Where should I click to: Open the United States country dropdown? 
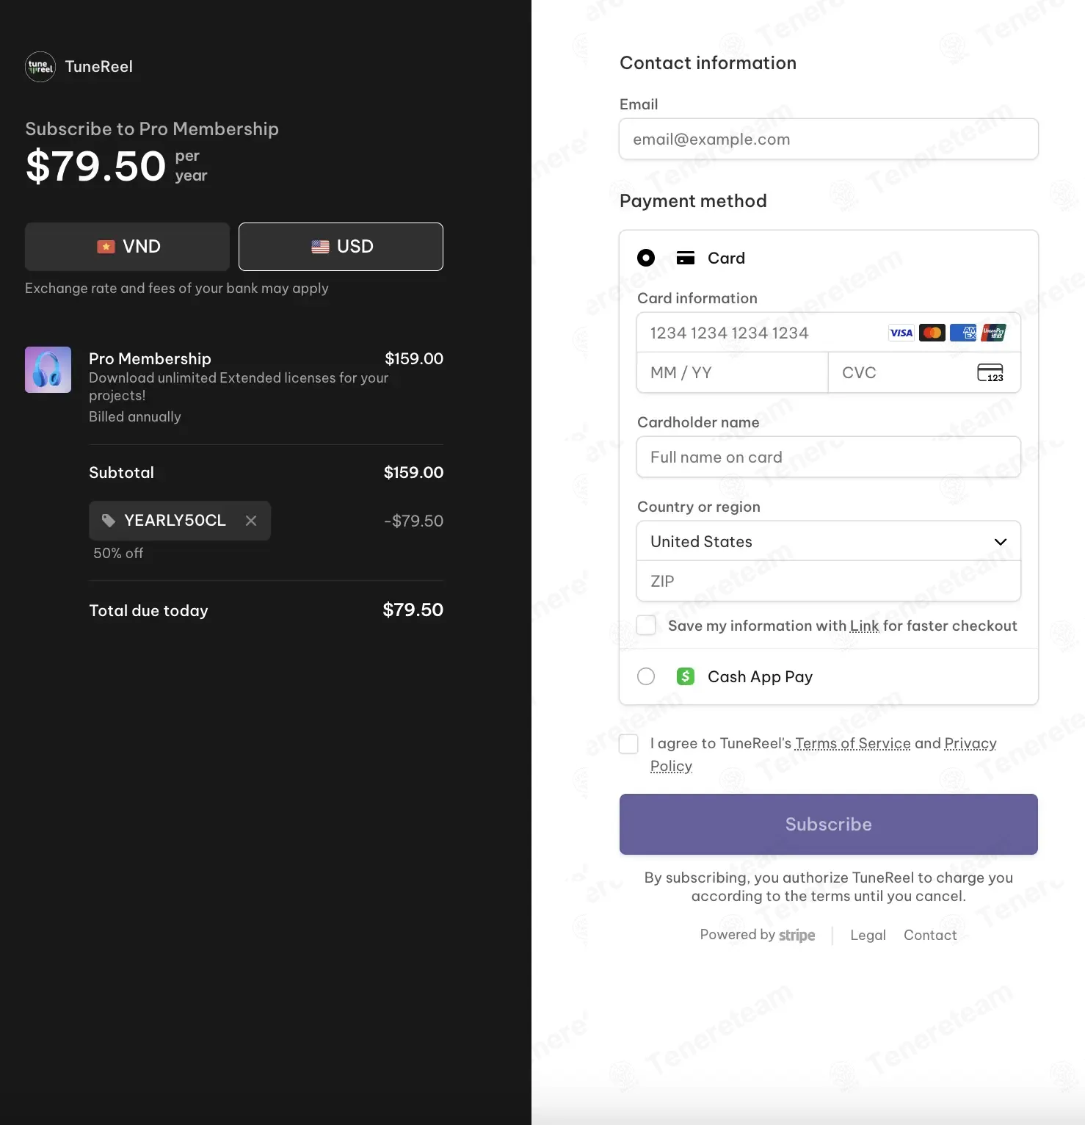(829, 541)
